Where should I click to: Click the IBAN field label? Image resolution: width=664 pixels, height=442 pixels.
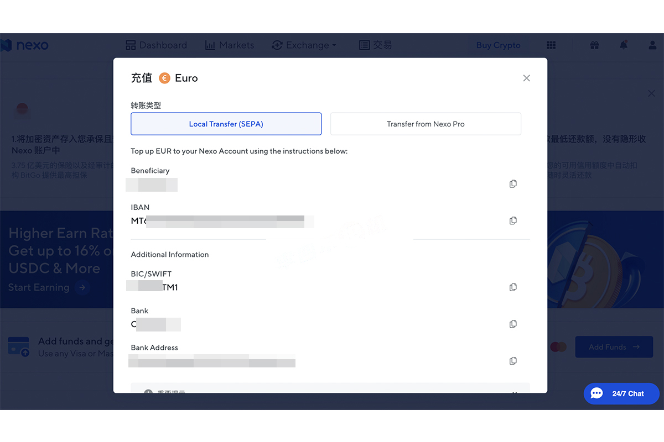click(x=140, y=208)
